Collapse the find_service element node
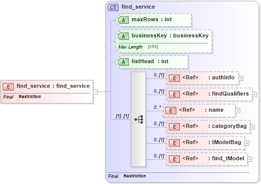The height and width of the screenshot is (184, 261). pos(95,92)
